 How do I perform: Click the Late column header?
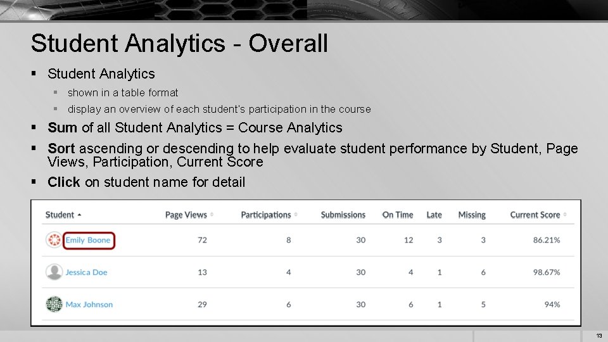point(434,215)
